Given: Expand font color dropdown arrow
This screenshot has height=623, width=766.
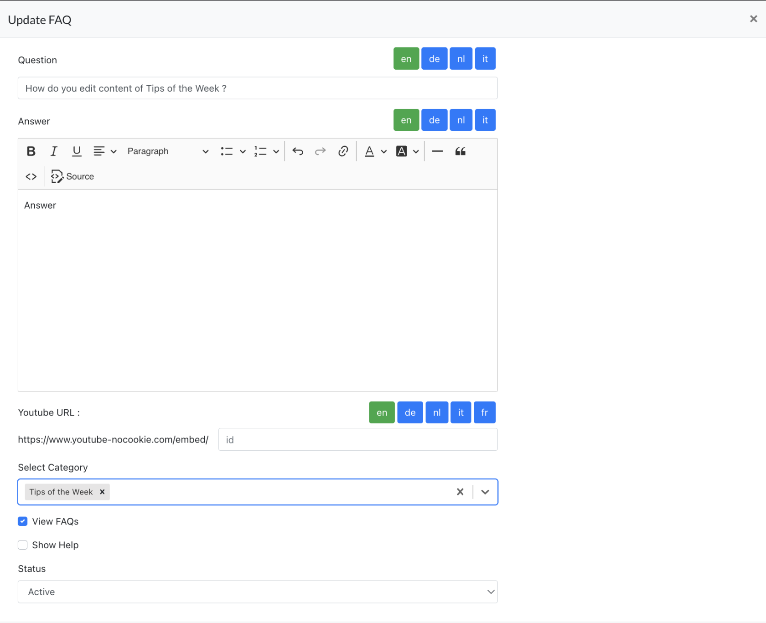Looking at the screenshot, I should coord(384,152).
